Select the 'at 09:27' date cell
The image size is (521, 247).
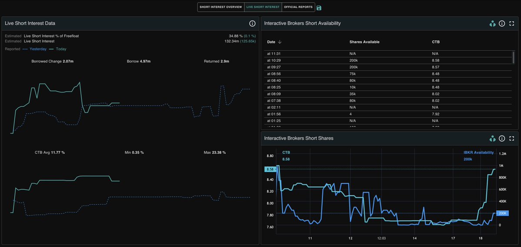coord(274,67)
